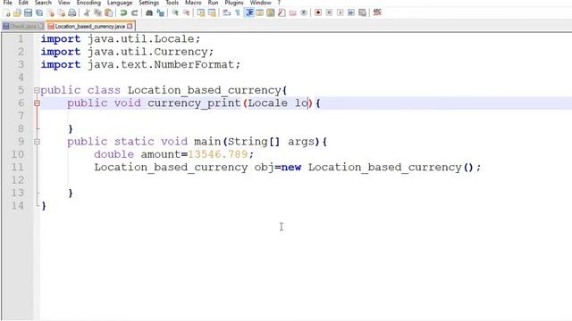Screen dimensions: 572x321
Task: Close the Location_based_currency.java tab
Action: [130, 26]
